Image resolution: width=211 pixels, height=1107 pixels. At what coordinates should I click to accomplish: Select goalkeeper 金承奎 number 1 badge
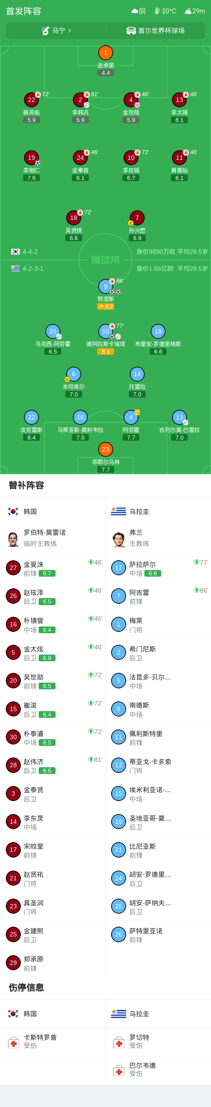coord(105,53)
